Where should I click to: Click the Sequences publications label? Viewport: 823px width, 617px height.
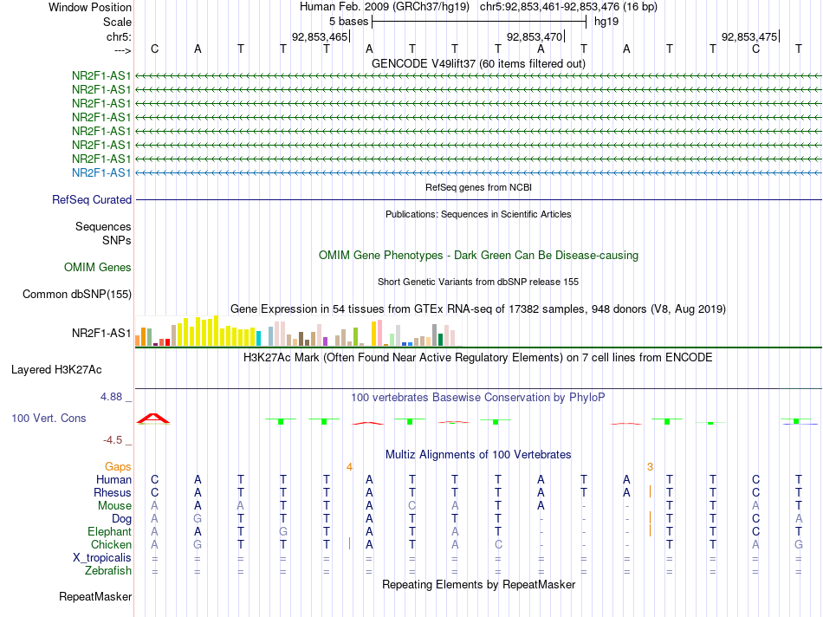coord(103,226)
